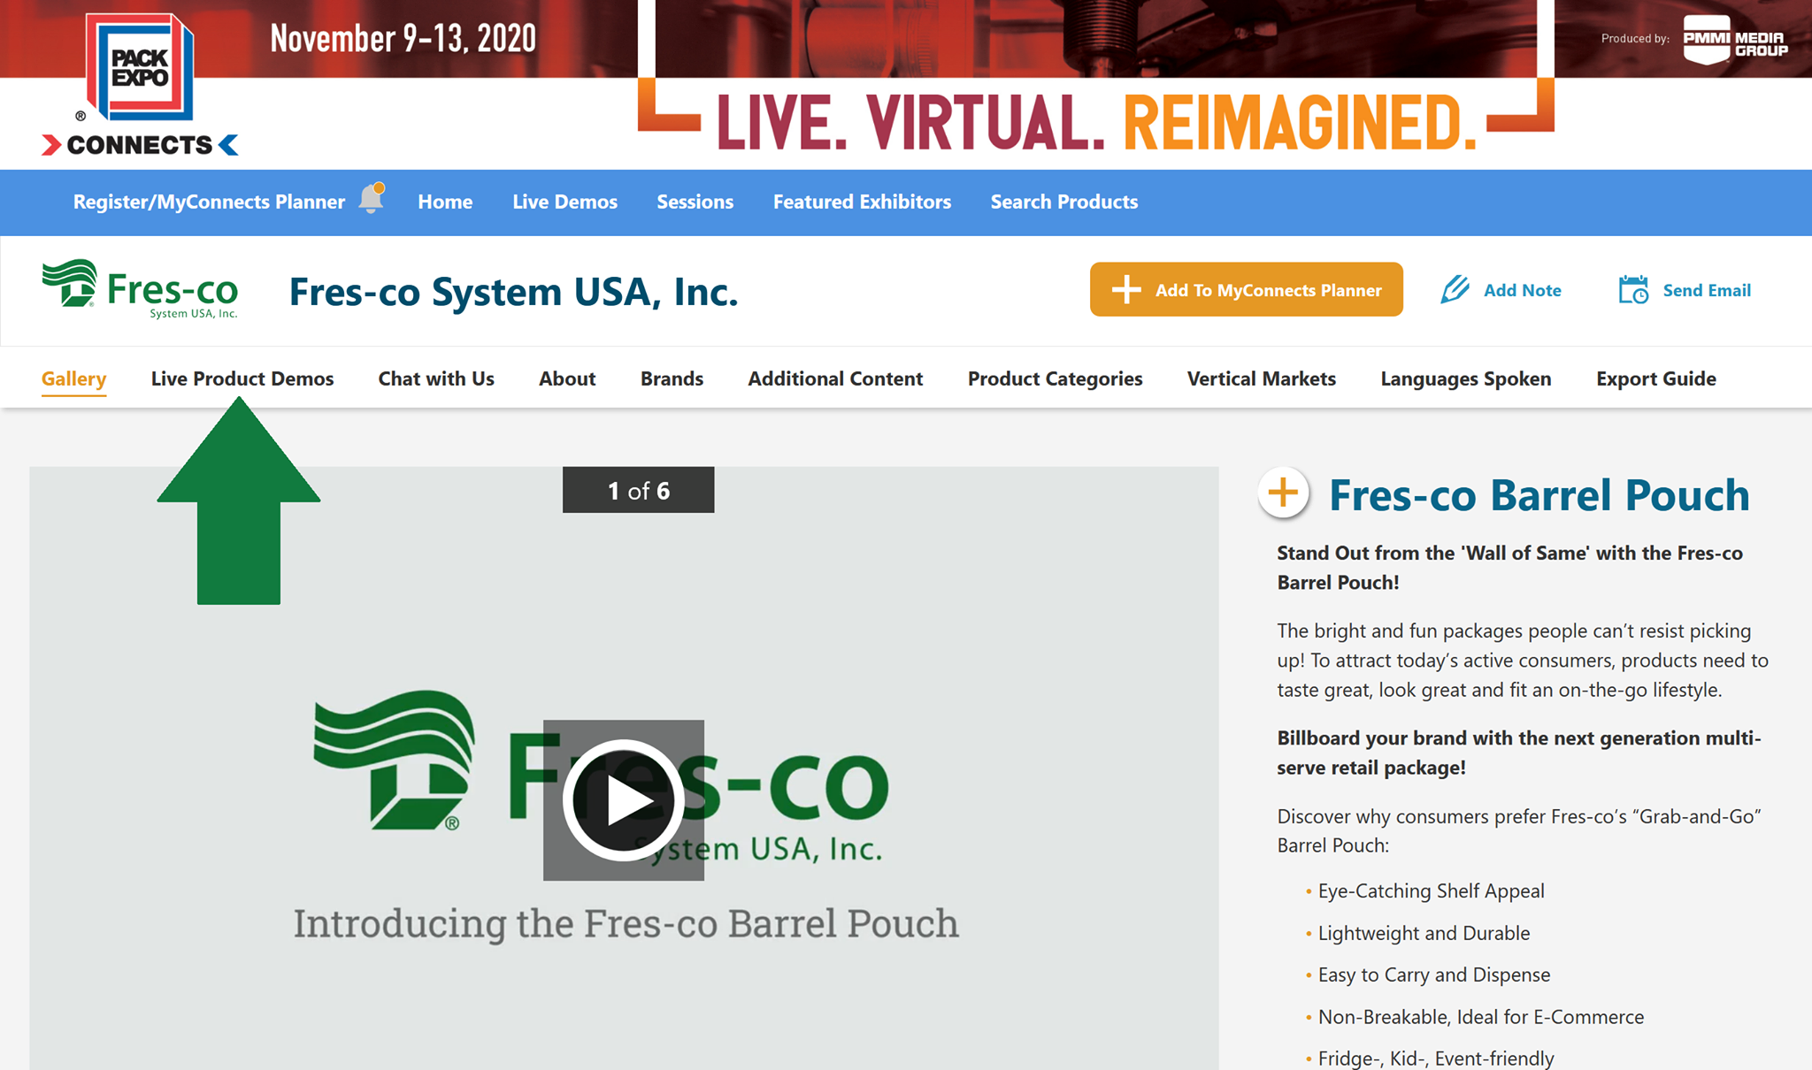The height and width of the screenshot is (1070, 1812).
Task: Select the Gallery tab
Action: click(73, 379)
